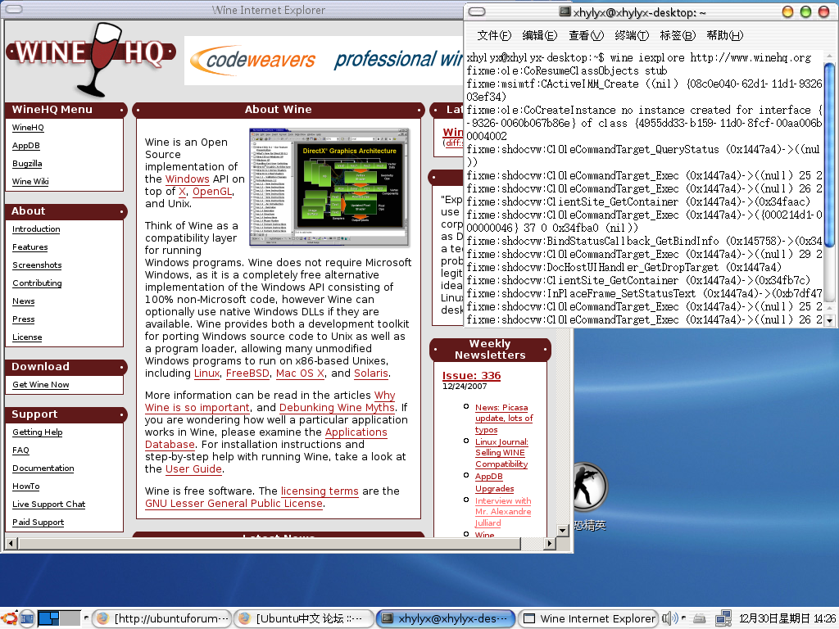Open the License sidebar link
Screen dimensions: 839x629
pos(27,337)
